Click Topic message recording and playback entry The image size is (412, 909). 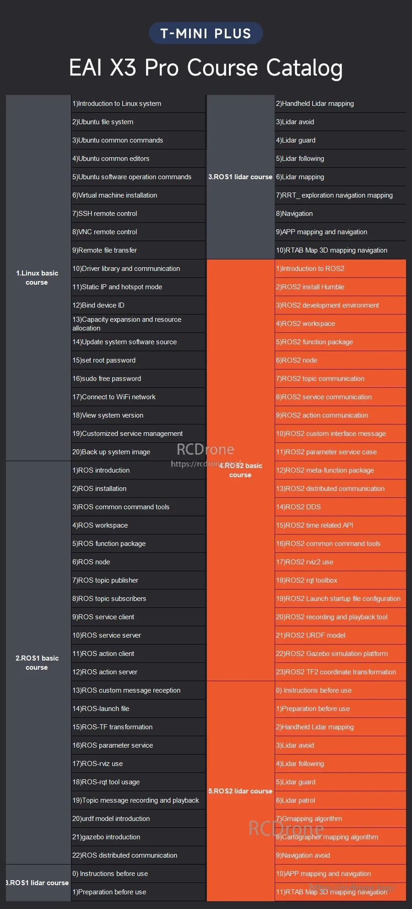point(138,800)
